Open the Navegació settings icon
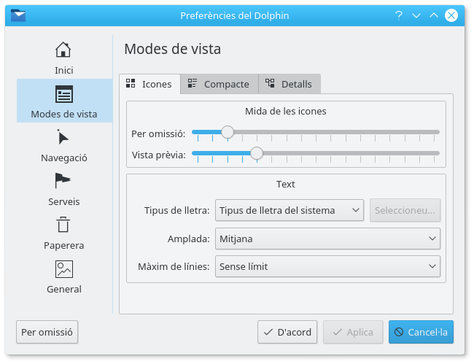 tap(63, 138)
